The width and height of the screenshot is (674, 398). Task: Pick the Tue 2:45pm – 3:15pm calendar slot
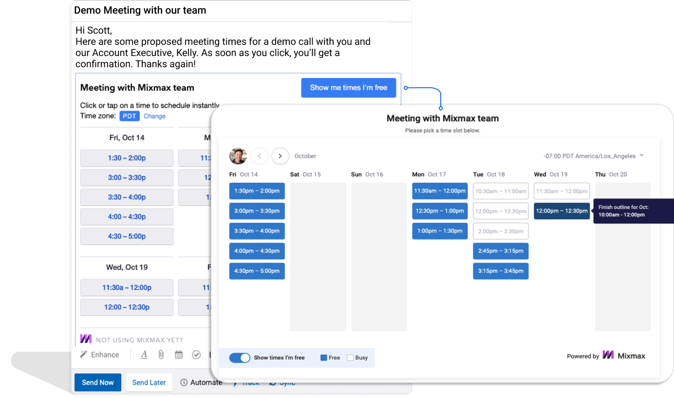pyautogui.click(x=501, y=251)
